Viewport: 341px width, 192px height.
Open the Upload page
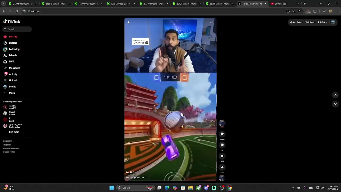(11, 81)
